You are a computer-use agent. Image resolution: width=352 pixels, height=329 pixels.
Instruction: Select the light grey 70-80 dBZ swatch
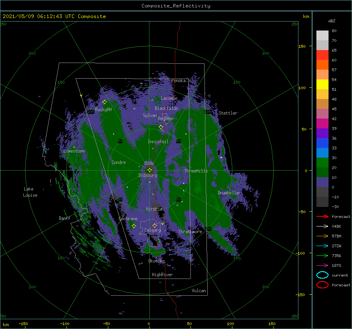point(322,36)
